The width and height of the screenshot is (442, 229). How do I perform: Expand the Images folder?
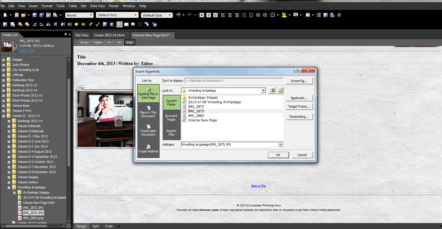point(4,60)
